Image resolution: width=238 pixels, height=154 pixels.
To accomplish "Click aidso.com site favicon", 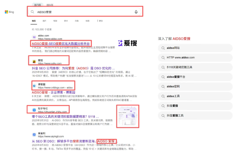I will coord(34,37).
